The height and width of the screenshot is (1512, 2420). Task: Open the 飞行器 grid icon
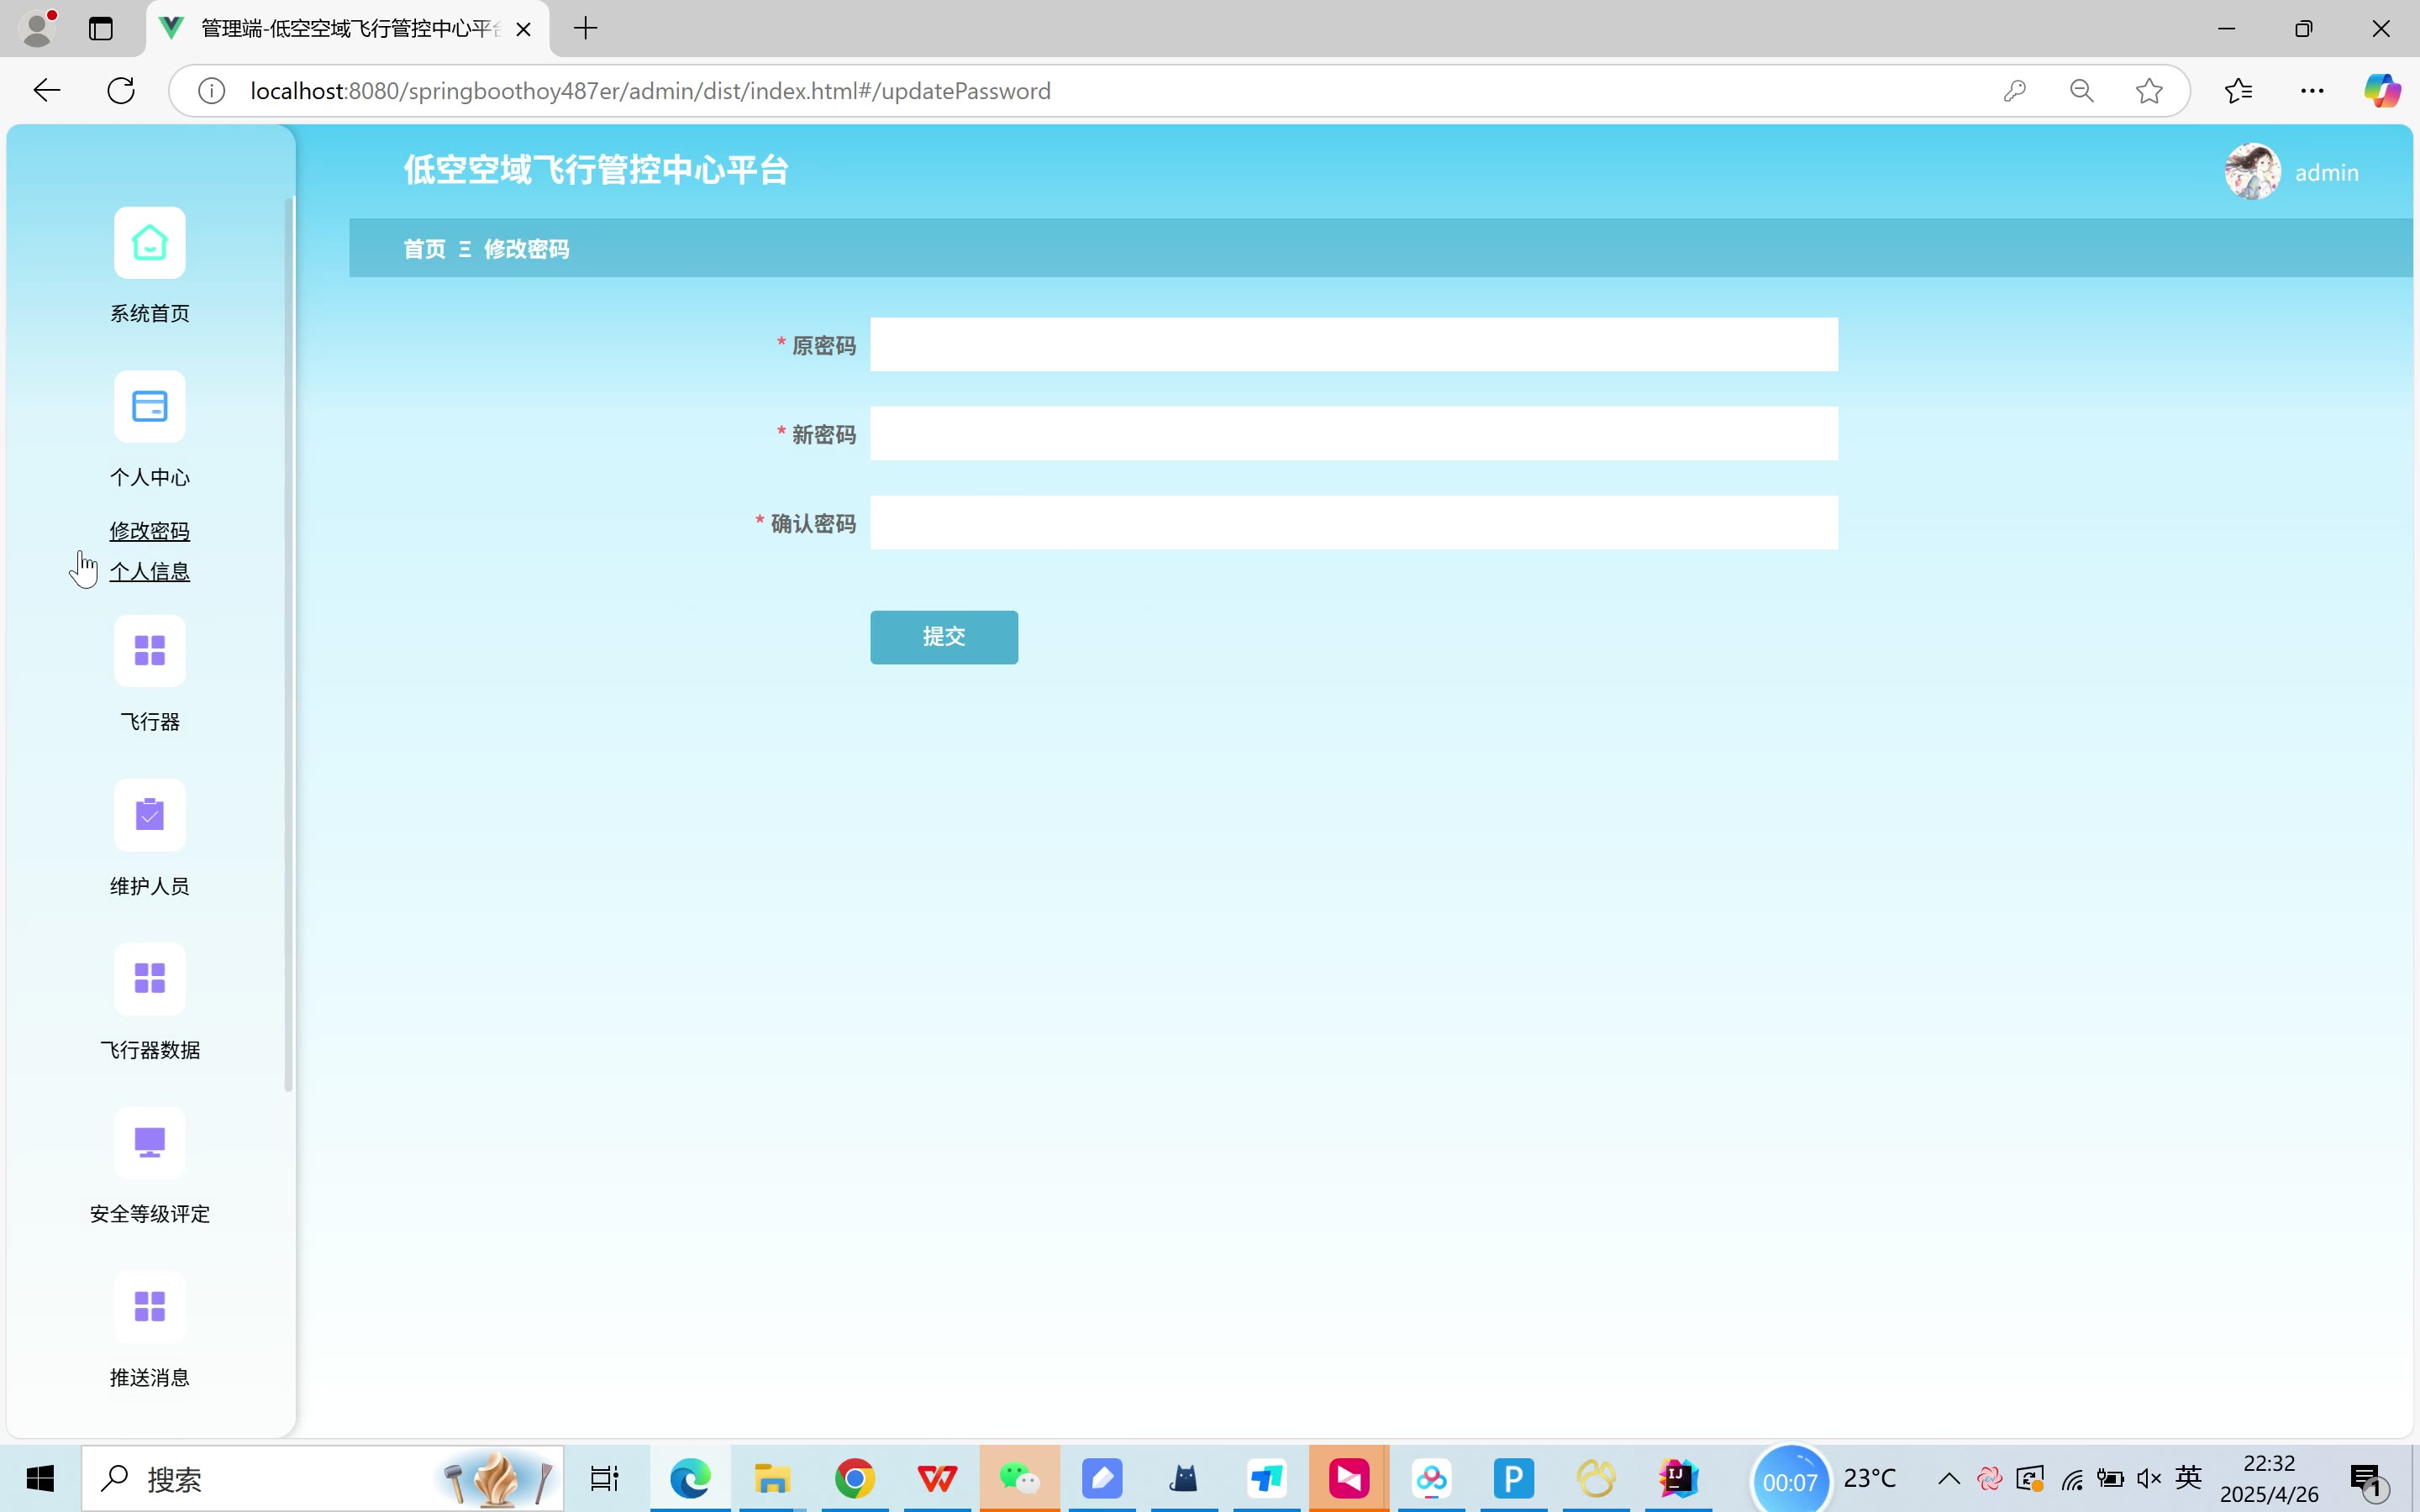(x=149, y=651)
